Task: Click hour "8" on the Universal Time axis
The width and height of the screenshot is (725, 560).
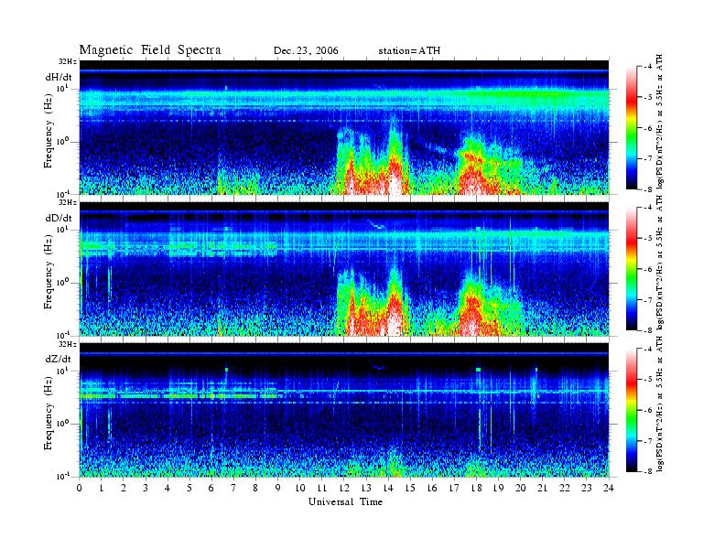Action: pyautogui.click(x=255, y=488)
